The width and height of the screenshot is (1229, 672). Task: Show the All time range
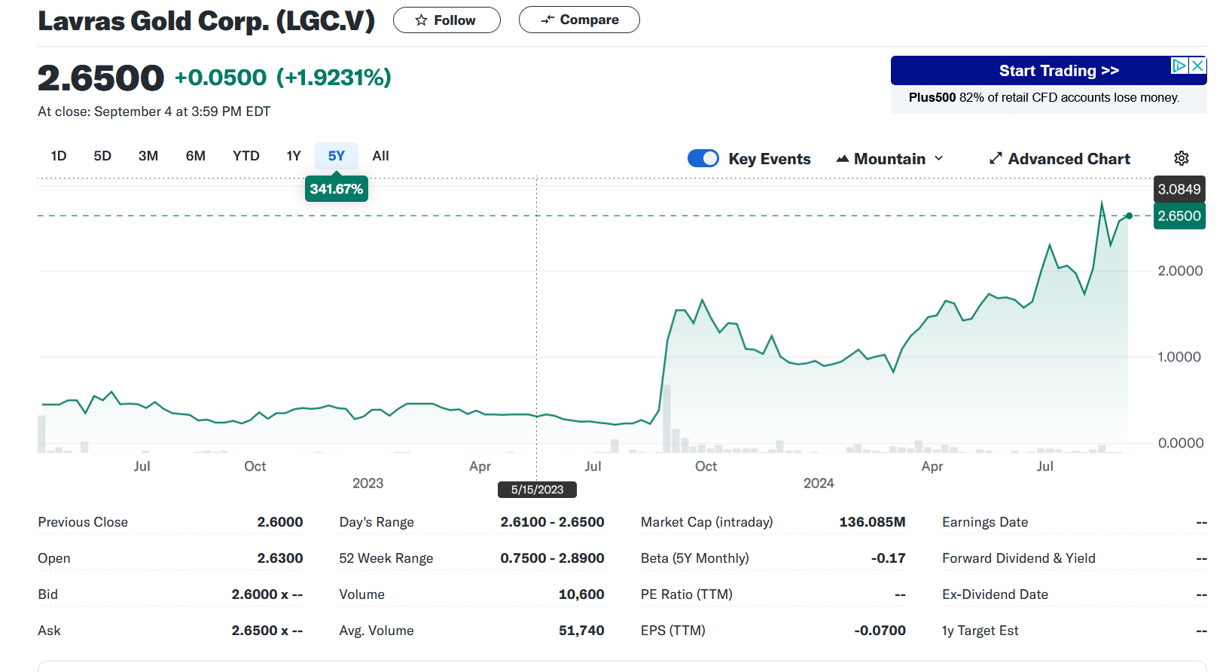pos(381,156)
